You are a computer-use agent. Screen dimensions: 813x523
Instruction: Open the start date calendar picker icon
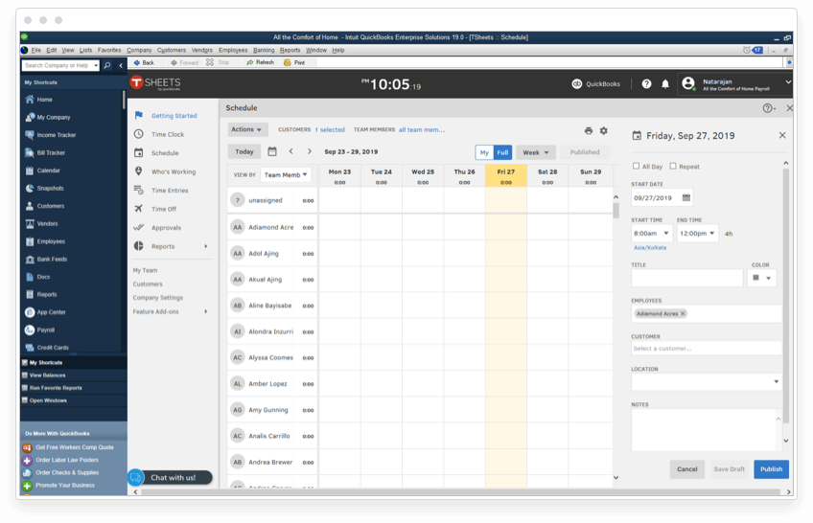point(686,197)
